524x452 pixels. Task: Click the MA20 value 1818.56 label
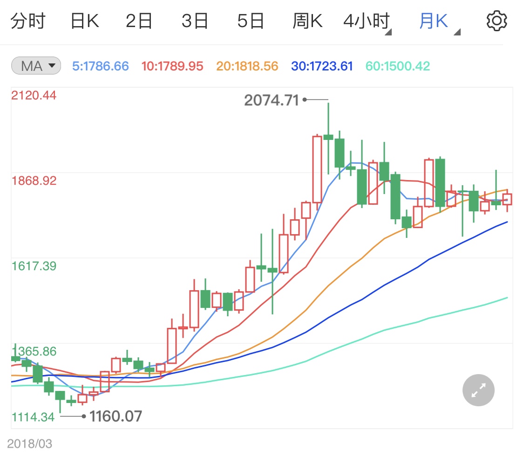point(247,66)
